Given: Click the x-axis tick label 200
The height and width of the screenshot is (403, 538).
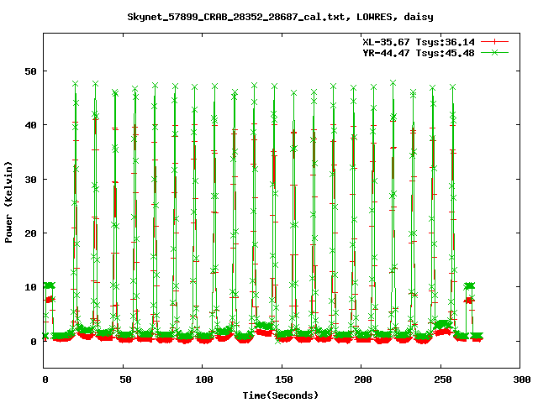Looking at the screenshot, I should click(363, 379).
